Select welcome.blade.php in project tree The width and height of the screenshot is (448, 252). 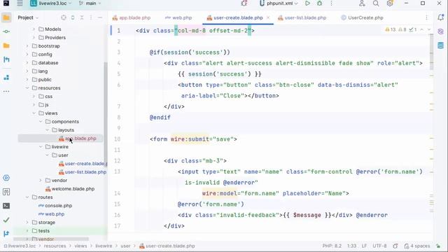(x=70, y=189)
